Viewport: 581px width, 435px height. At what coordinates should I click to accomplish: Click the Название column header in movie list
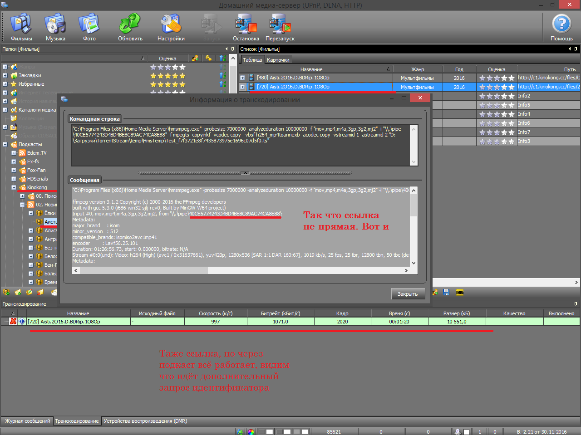click(x=311, y=69)
